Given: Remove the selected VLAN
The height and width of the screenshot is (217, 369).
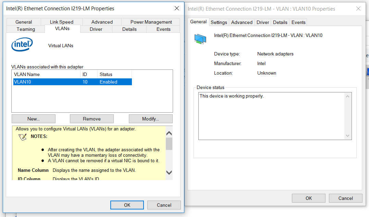Looking at the screenshot, I should pyautogui.click(x=92, y=119).
